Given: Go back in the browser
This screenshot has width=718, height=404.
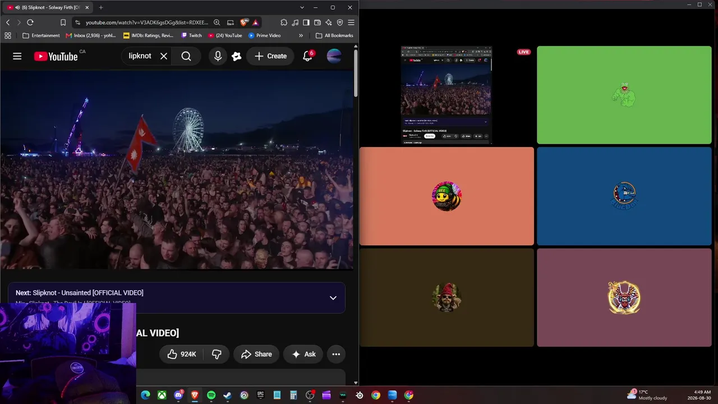Looking at the screenshot, I should coord(8,22).
